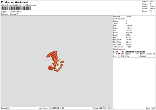
Task: Click the Trims value 6
Action: 126,23
